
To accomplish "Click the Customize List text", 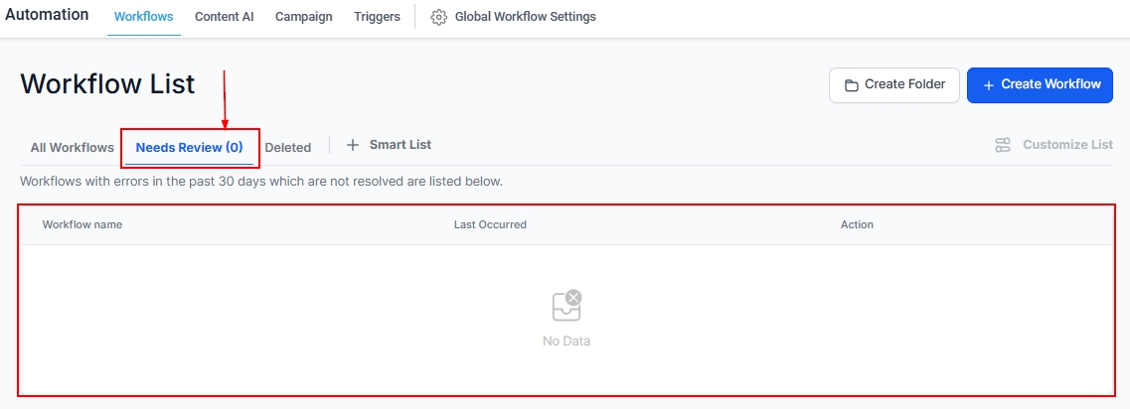I will (1067, 145).
